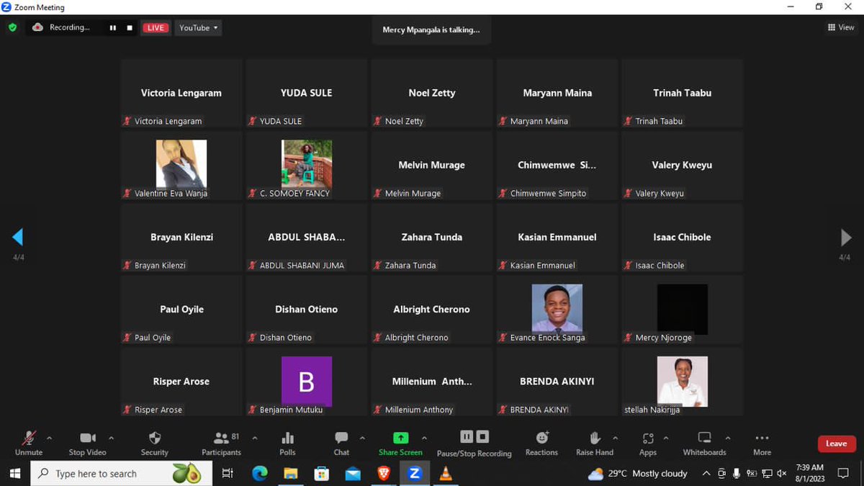Open Microsoft Store from taskbar

tap(322, 473)
